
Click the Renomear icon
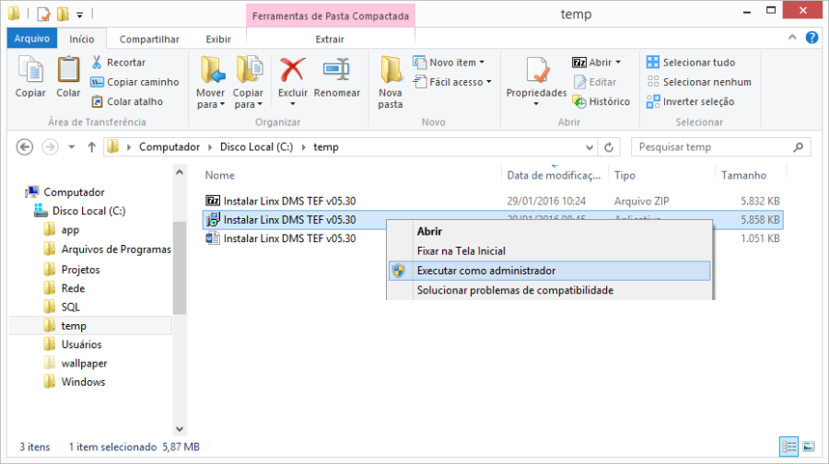click(x=337, y=70)
